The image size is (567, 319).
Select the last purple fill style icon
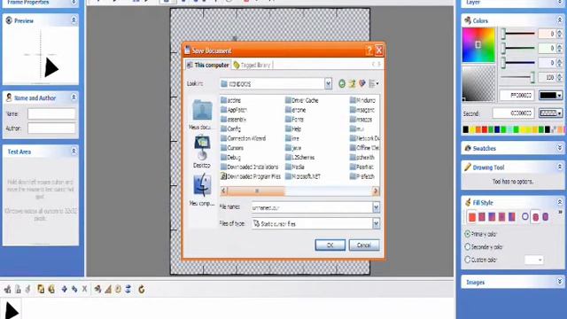(x=546, y=216)
